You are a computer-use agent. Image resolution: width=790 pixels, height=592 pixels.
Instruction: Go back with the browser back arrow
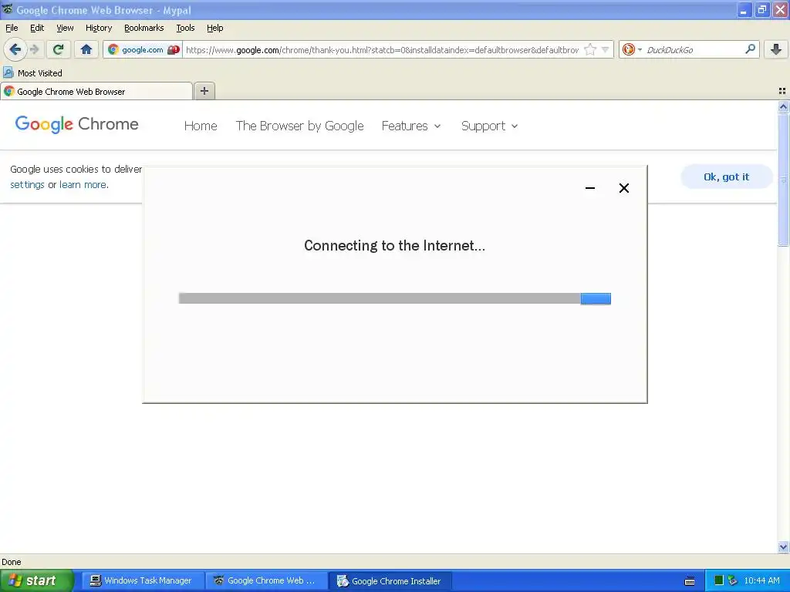[15, 49]
